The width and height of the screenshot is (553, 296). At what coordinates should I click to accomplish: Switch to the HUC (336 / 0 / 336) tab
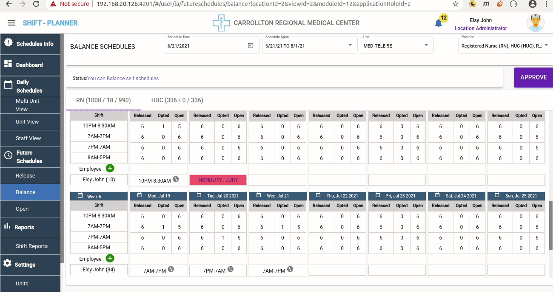tap(177, 100)
